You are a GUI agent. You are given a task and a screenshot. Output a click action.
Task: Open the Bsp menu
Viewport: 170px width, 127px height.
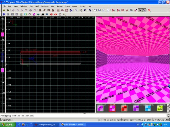(x=31, y=6)
